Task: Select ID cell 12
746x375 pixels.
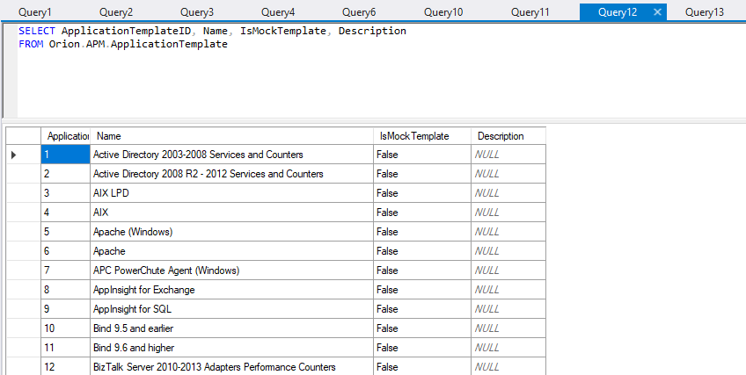Action: [66, 366]
